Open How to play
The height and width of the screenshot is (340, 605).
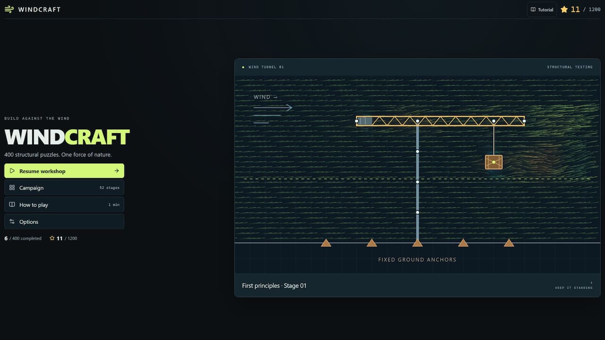[64, 204]
